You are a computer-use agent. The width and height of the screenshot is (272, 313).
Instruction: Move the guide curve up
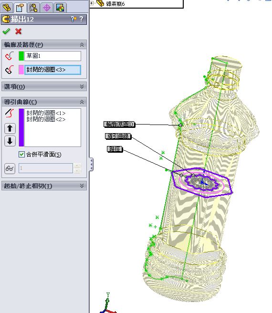click(x=10, y=128)
